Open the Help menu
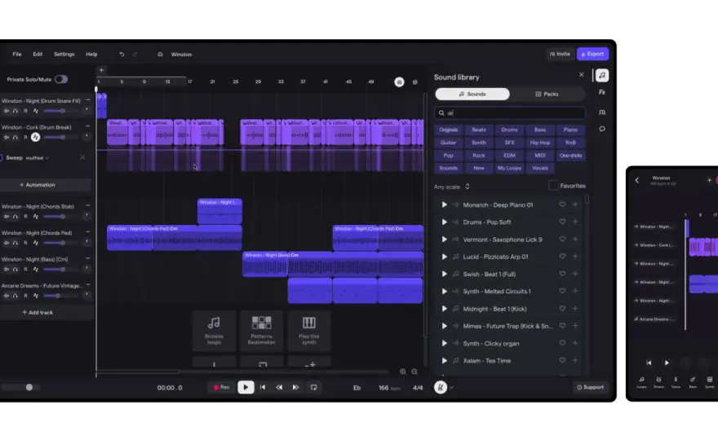 pyautogui.click(x=91, y=54)
